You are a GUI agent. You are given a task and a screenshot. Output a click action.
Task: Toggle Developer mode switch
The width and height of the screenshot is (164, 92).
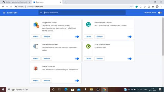(x=160, y=13)
